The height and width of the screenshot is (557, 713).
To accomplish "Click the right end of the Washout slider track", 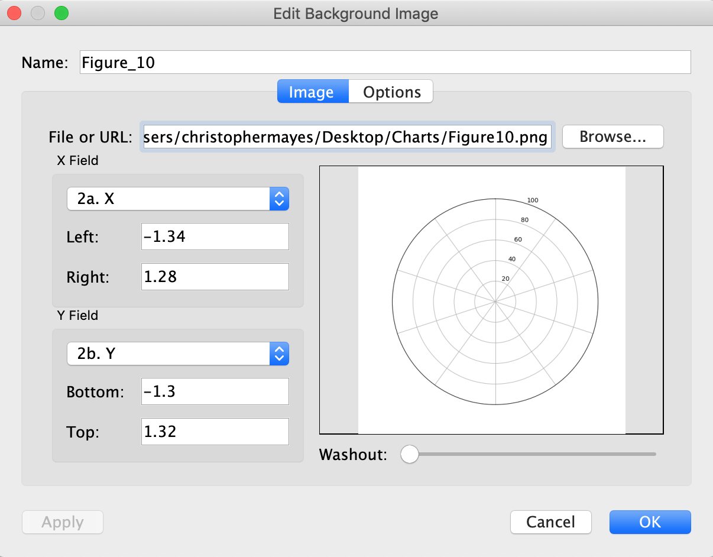I will 653,454.
